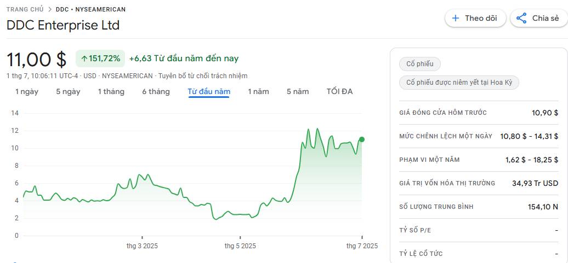Click the Cổ phiếu chip
Viewport: 568px width, 263px height.
click(x=420, y=64)
